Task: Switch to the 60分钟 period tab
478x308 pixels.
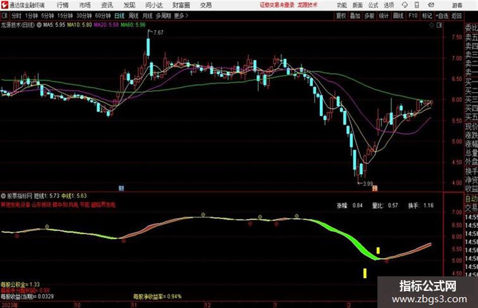Action: point(103,16)
